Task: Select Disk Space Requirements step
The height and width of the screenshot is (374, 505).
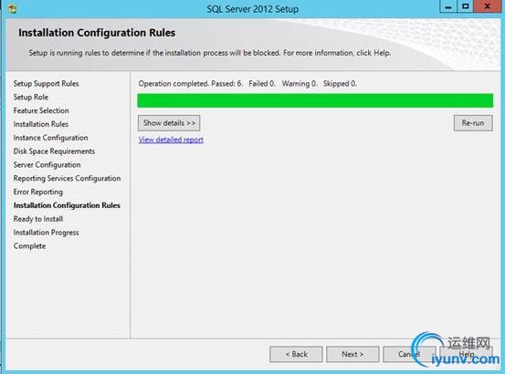Action: coord(54,151)
